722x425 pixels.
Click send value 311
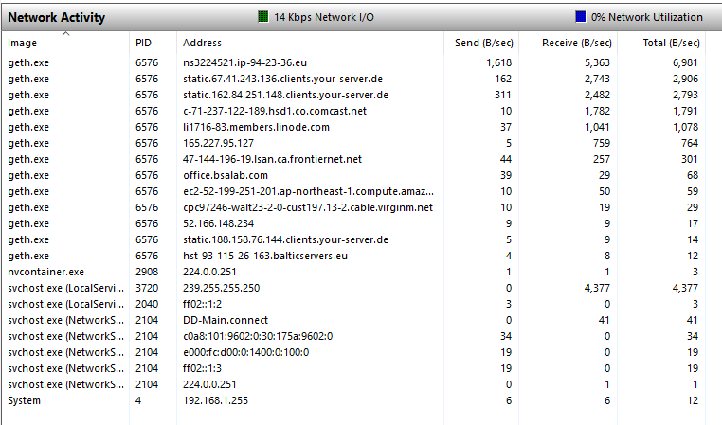click(503, 95)
